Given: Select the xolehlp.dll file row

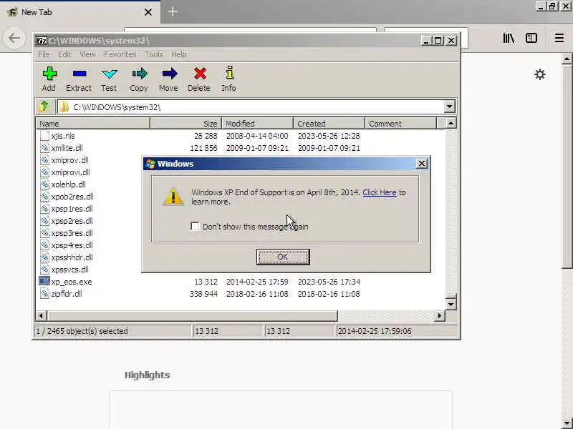Looking at the screenshot, I should (x=68, y=184).
